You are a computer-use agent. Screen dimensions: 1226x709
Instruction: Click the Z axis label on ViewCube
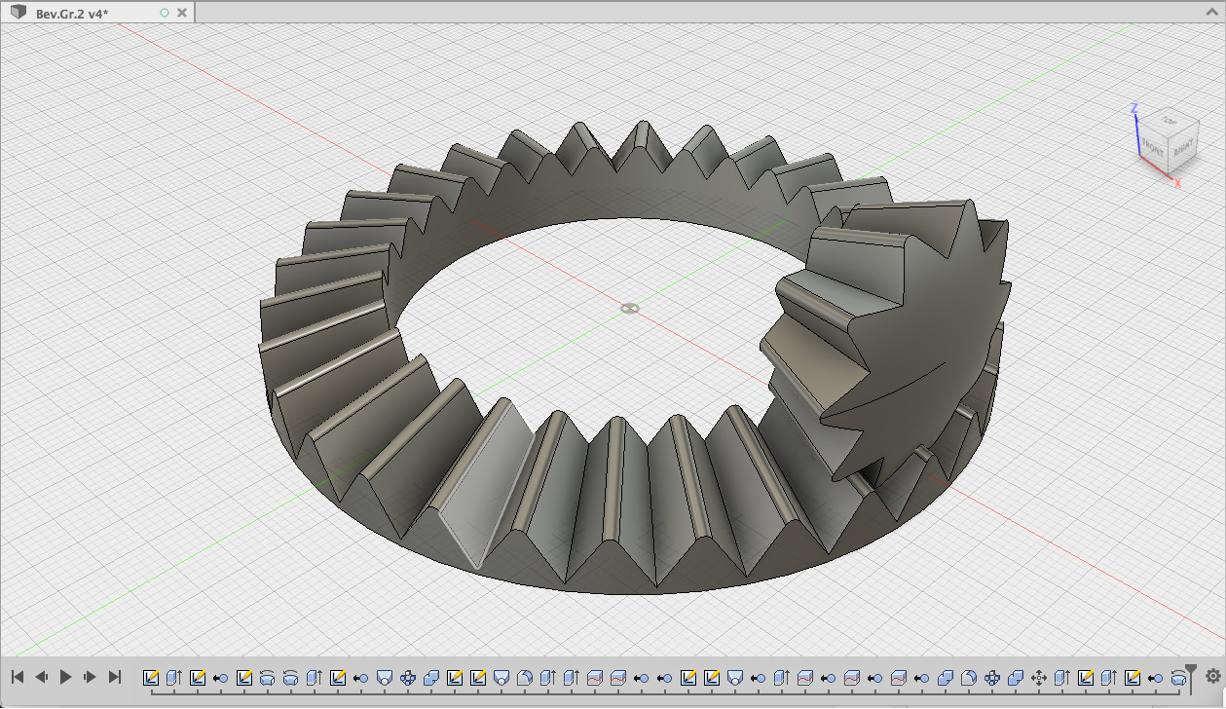1134,108
